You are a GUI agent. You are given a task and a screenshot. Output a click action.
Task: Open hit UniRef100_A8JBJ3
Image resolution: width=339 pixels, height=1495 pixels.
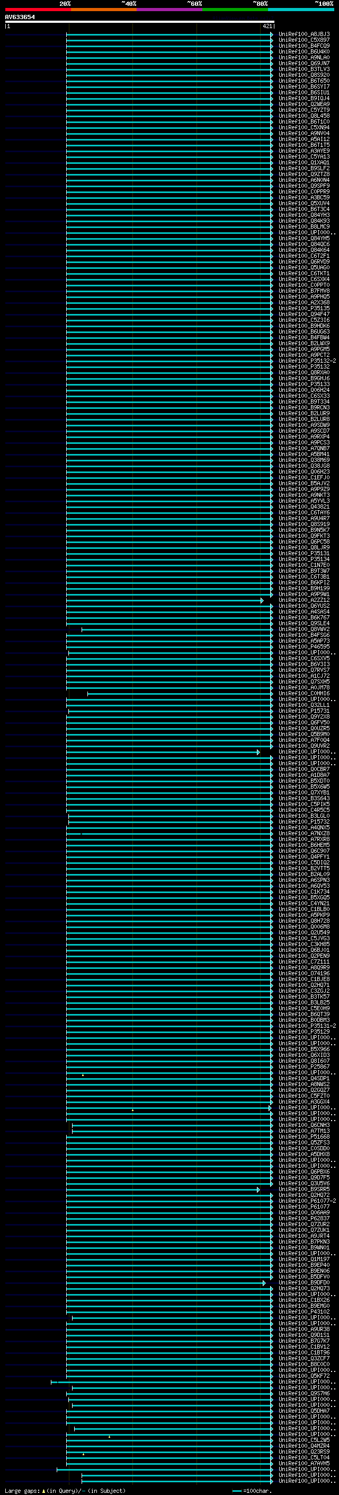pos(304,34)
